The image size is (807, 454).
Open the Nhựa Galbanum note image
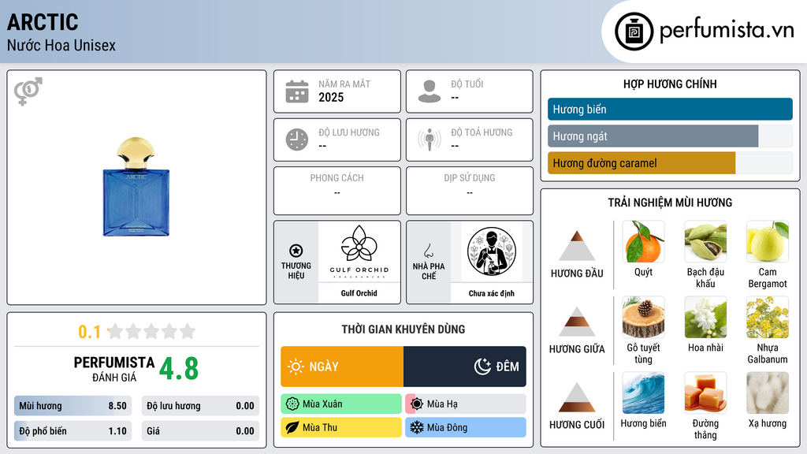pos(768,318)
